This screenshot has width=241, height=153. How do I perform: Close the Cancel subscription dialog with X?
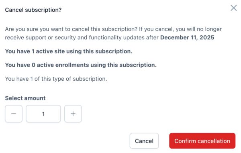click(234, 8)
